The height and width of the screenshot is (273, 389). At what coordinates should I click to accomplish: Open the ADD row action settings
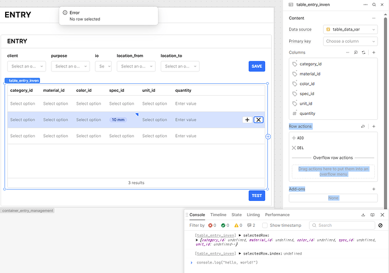(333, 138)
